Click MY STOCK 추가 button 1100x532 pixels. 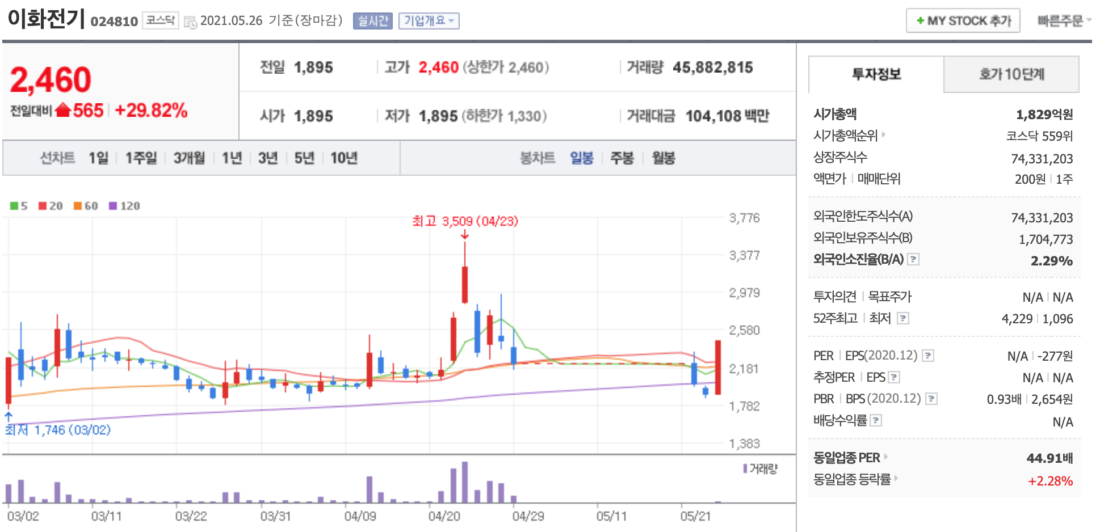[x=963, y=21]
